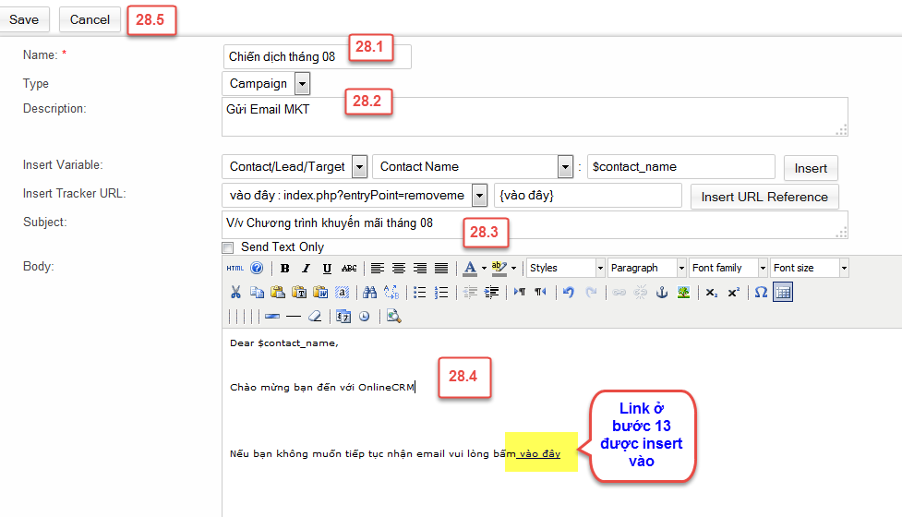Copy selection using the copy icon

point(257,292)
